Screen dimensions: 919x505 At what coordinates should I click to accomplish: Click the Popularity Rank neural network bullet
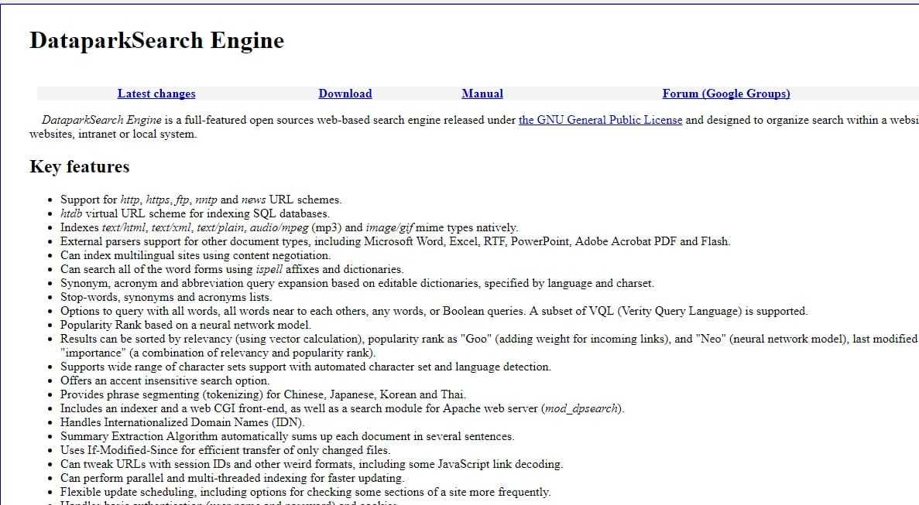click(x=185, y=325)
